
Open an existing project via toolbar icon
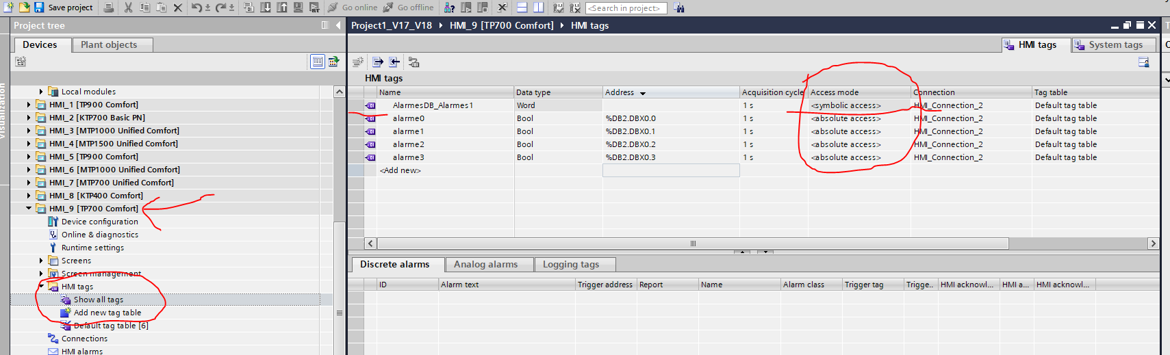25,7
